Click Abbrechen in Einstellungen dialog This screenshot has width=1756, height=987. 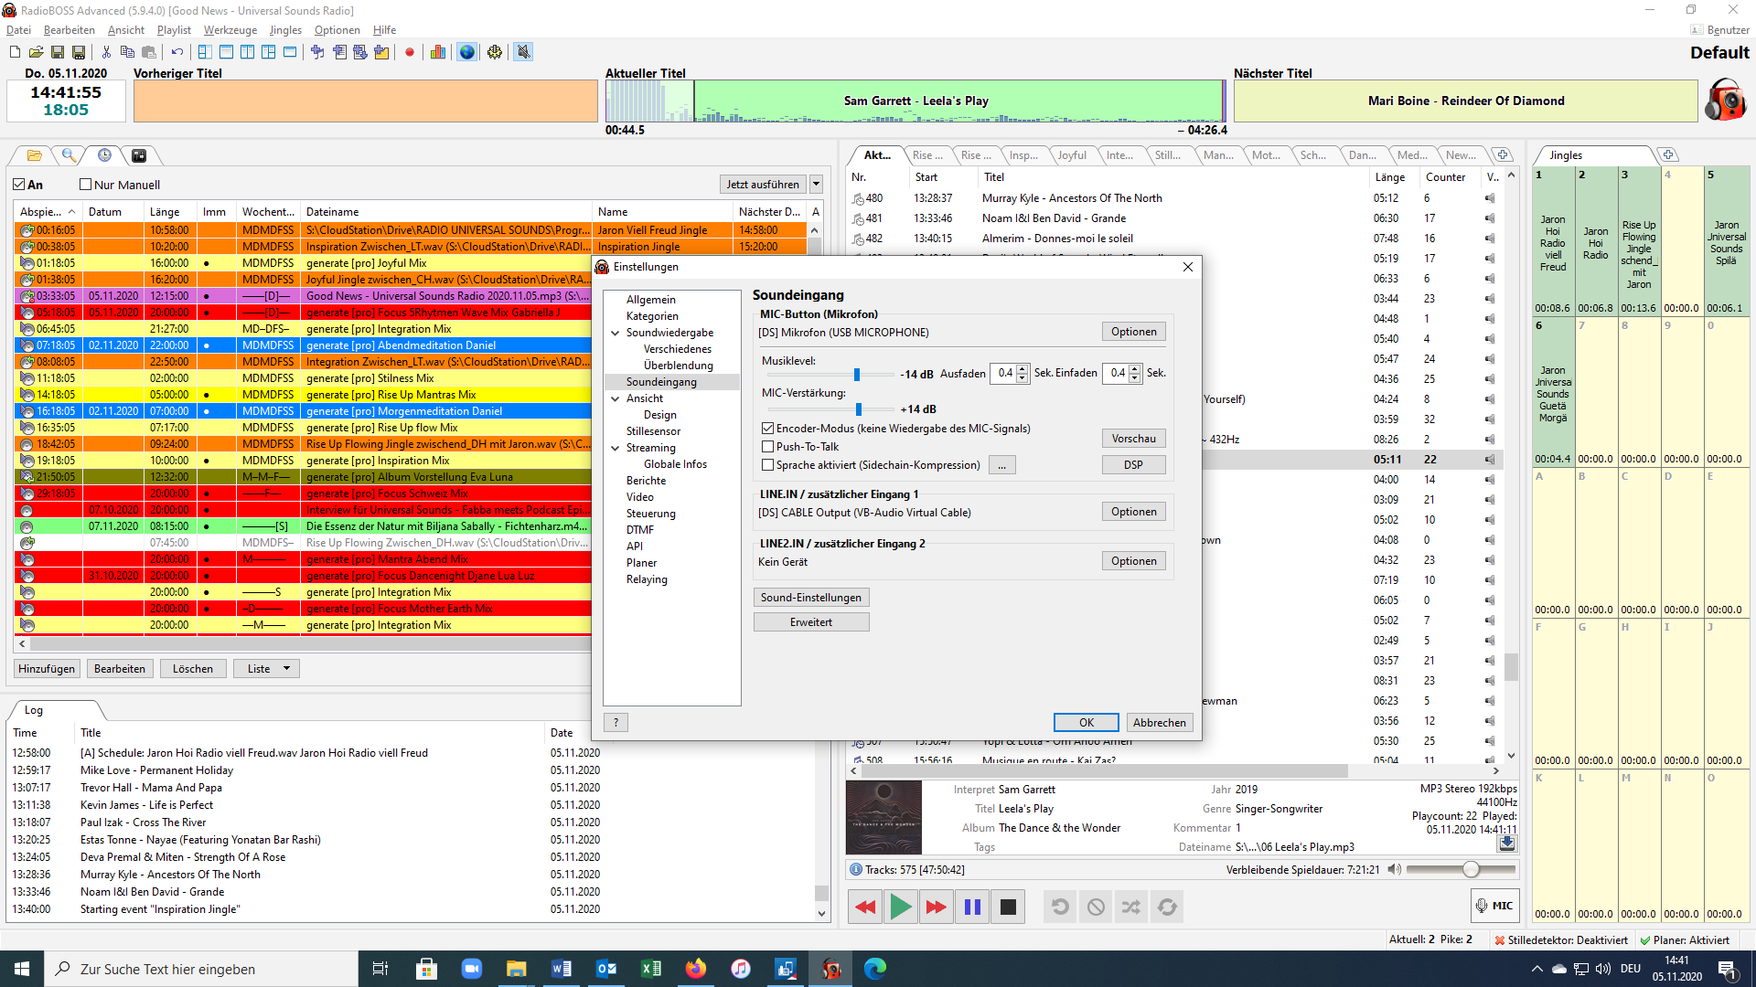tap(1160, 723)
